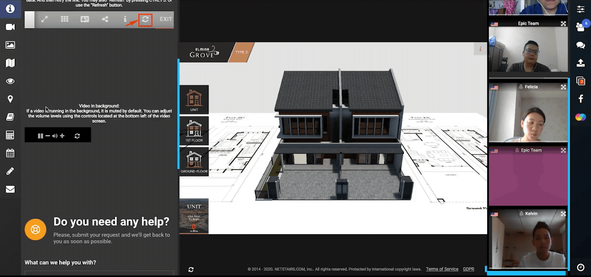Click the refresh icon in bottom footer
591x277 pixels.
191,269
